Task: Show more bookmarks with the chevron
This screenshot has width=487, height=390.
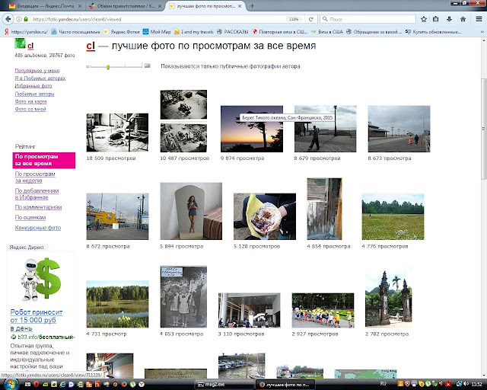Action: [x=482, y=32]
